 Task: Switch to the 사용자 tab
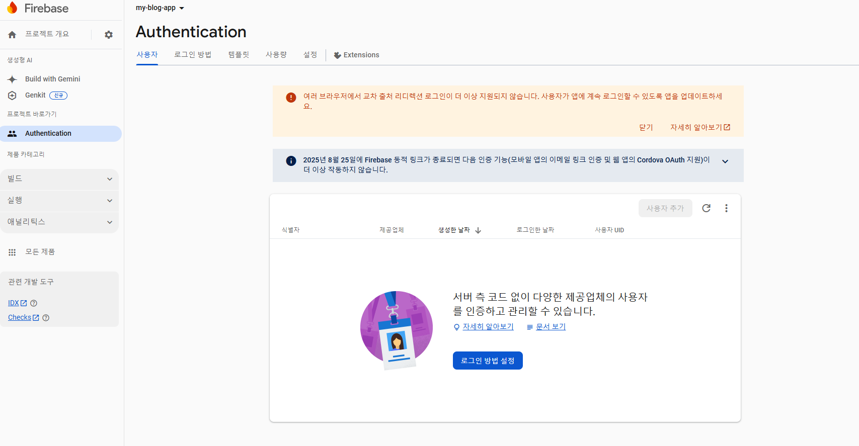[x=147, y=55]
